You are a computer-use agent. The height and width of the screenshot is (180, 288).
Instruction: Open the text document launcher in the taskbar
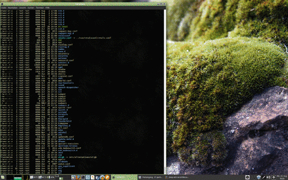click(93, 177)
